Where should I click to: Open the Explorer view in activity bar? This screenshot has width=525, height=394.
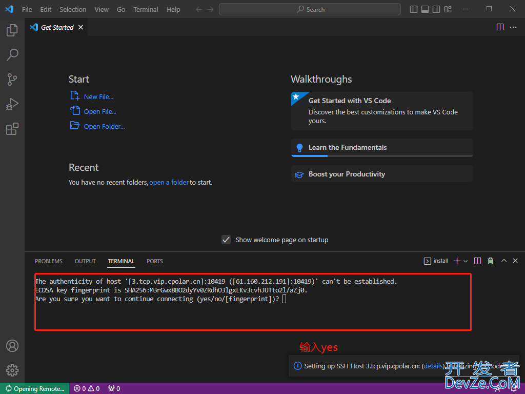[12, 30]
